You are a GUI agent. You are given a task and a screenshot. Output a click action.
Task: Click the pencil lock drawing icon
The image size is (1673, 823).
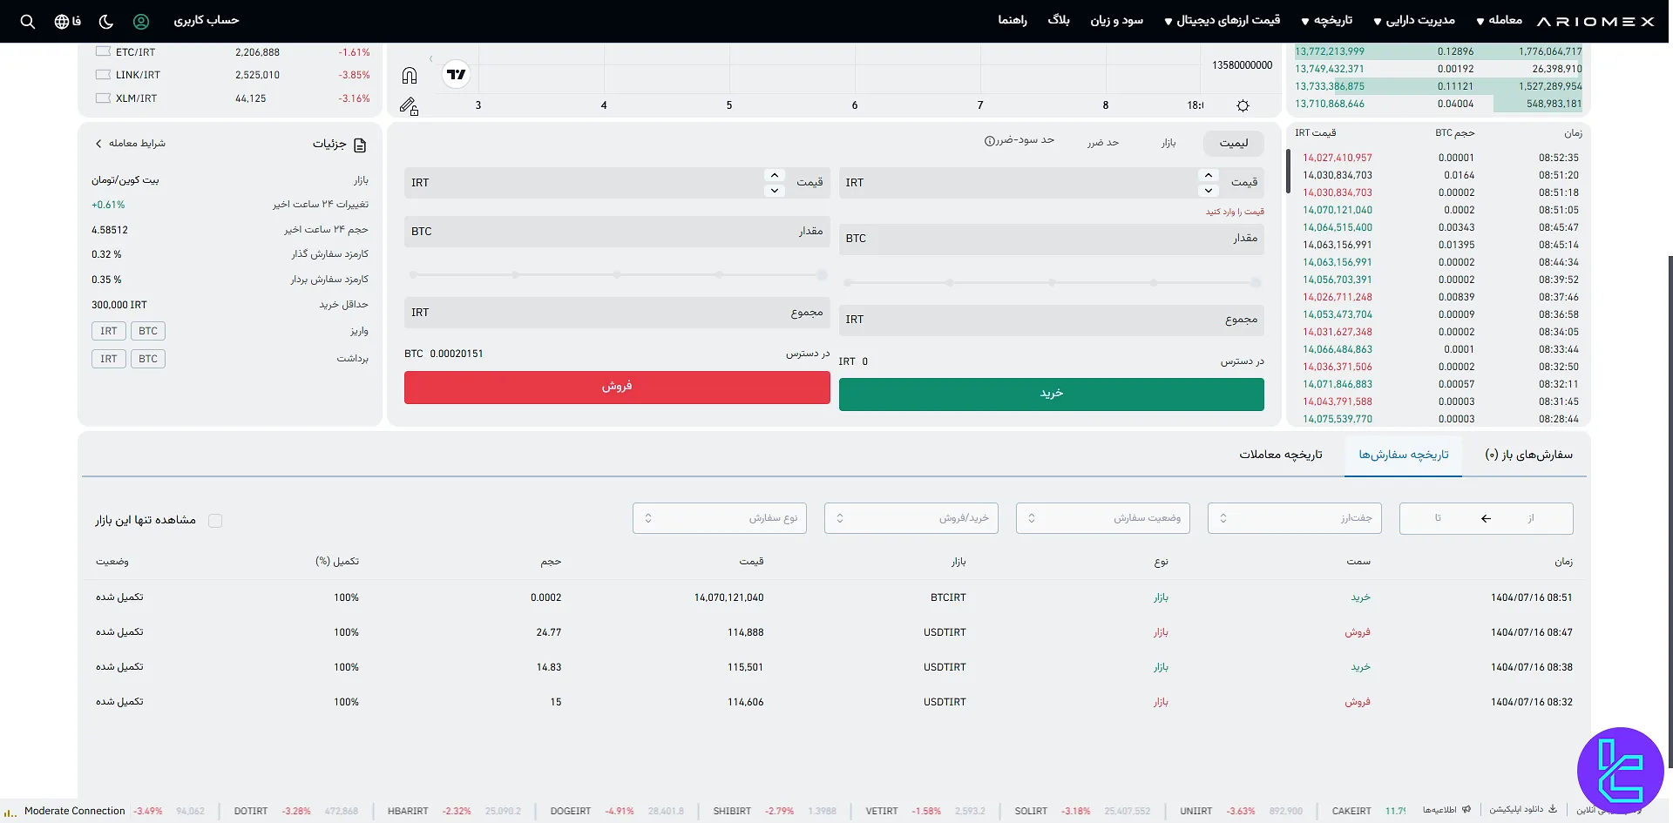(409, 105)
